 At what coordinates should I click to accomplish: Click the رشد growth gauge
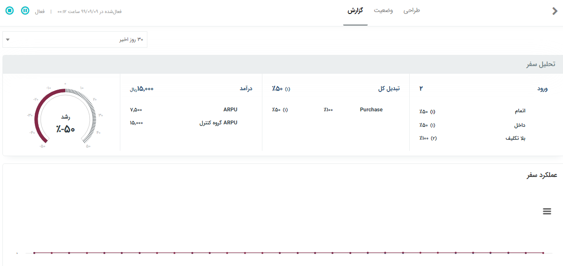[x=65, y=117]
